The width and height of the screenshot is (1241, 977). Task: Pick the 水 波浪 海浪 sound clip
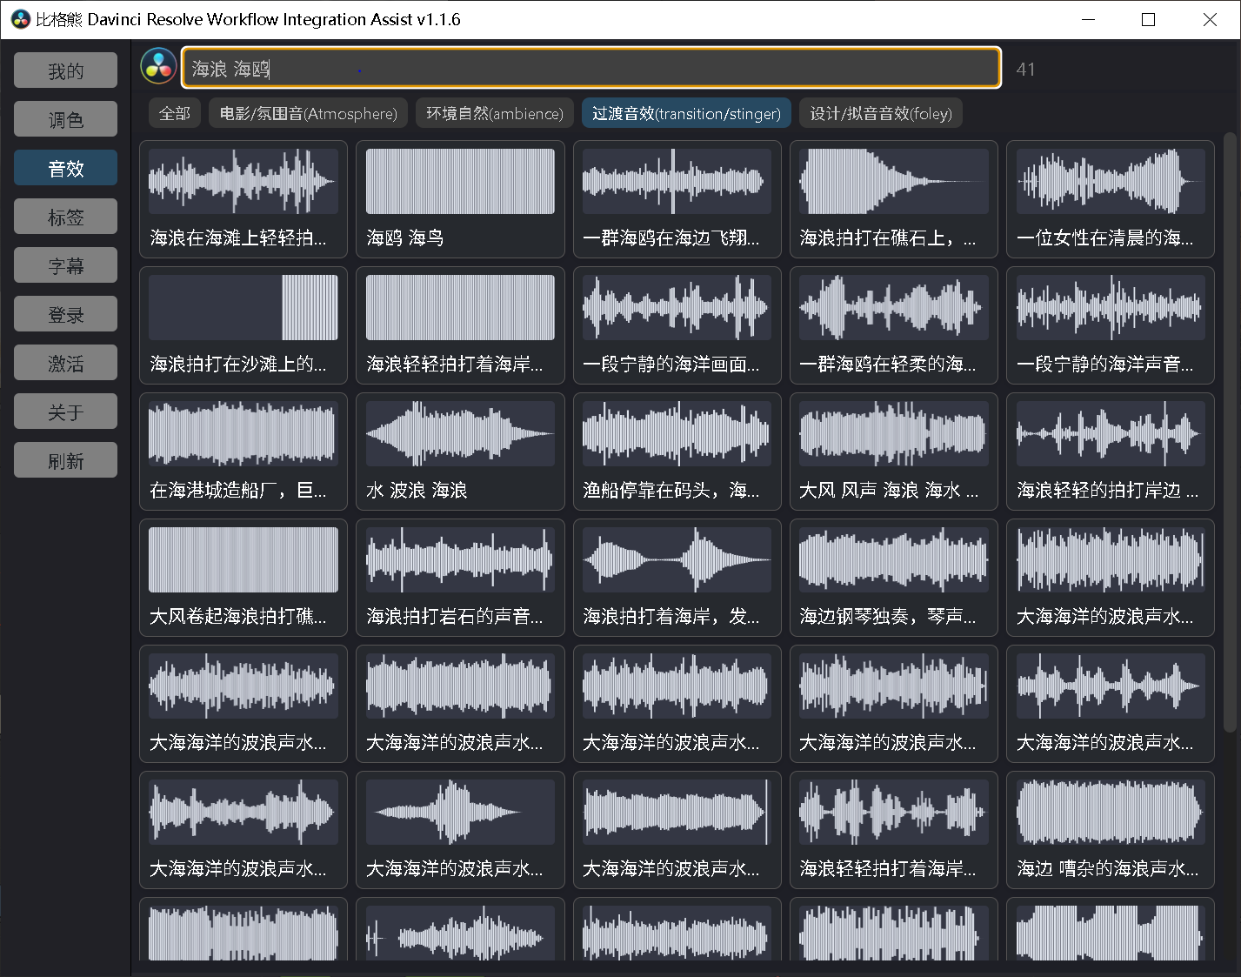[460, 434]
